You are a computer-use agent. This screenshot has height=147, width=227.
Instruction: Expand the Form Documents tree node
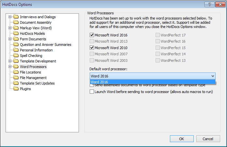tap(10, 39)
